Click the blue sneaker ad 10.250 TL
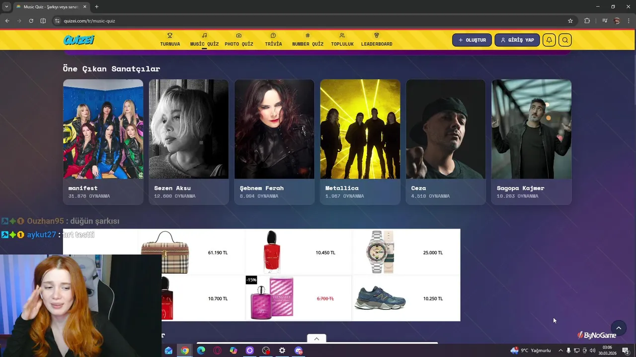This screenshot has height=357, width=636. click(406, 298)
